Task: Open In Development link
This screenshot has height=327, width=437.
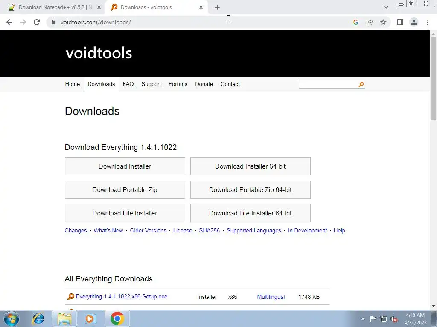Action: click(x=307, y=230)
